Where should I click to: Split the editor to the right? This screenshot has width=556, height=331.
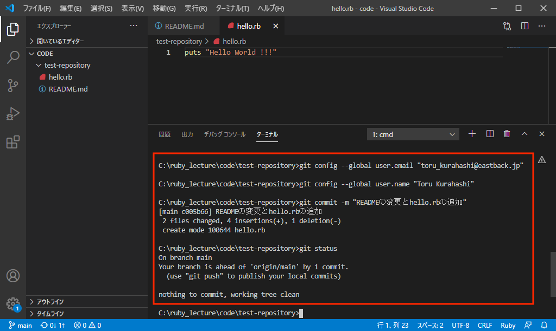point(525,26)
